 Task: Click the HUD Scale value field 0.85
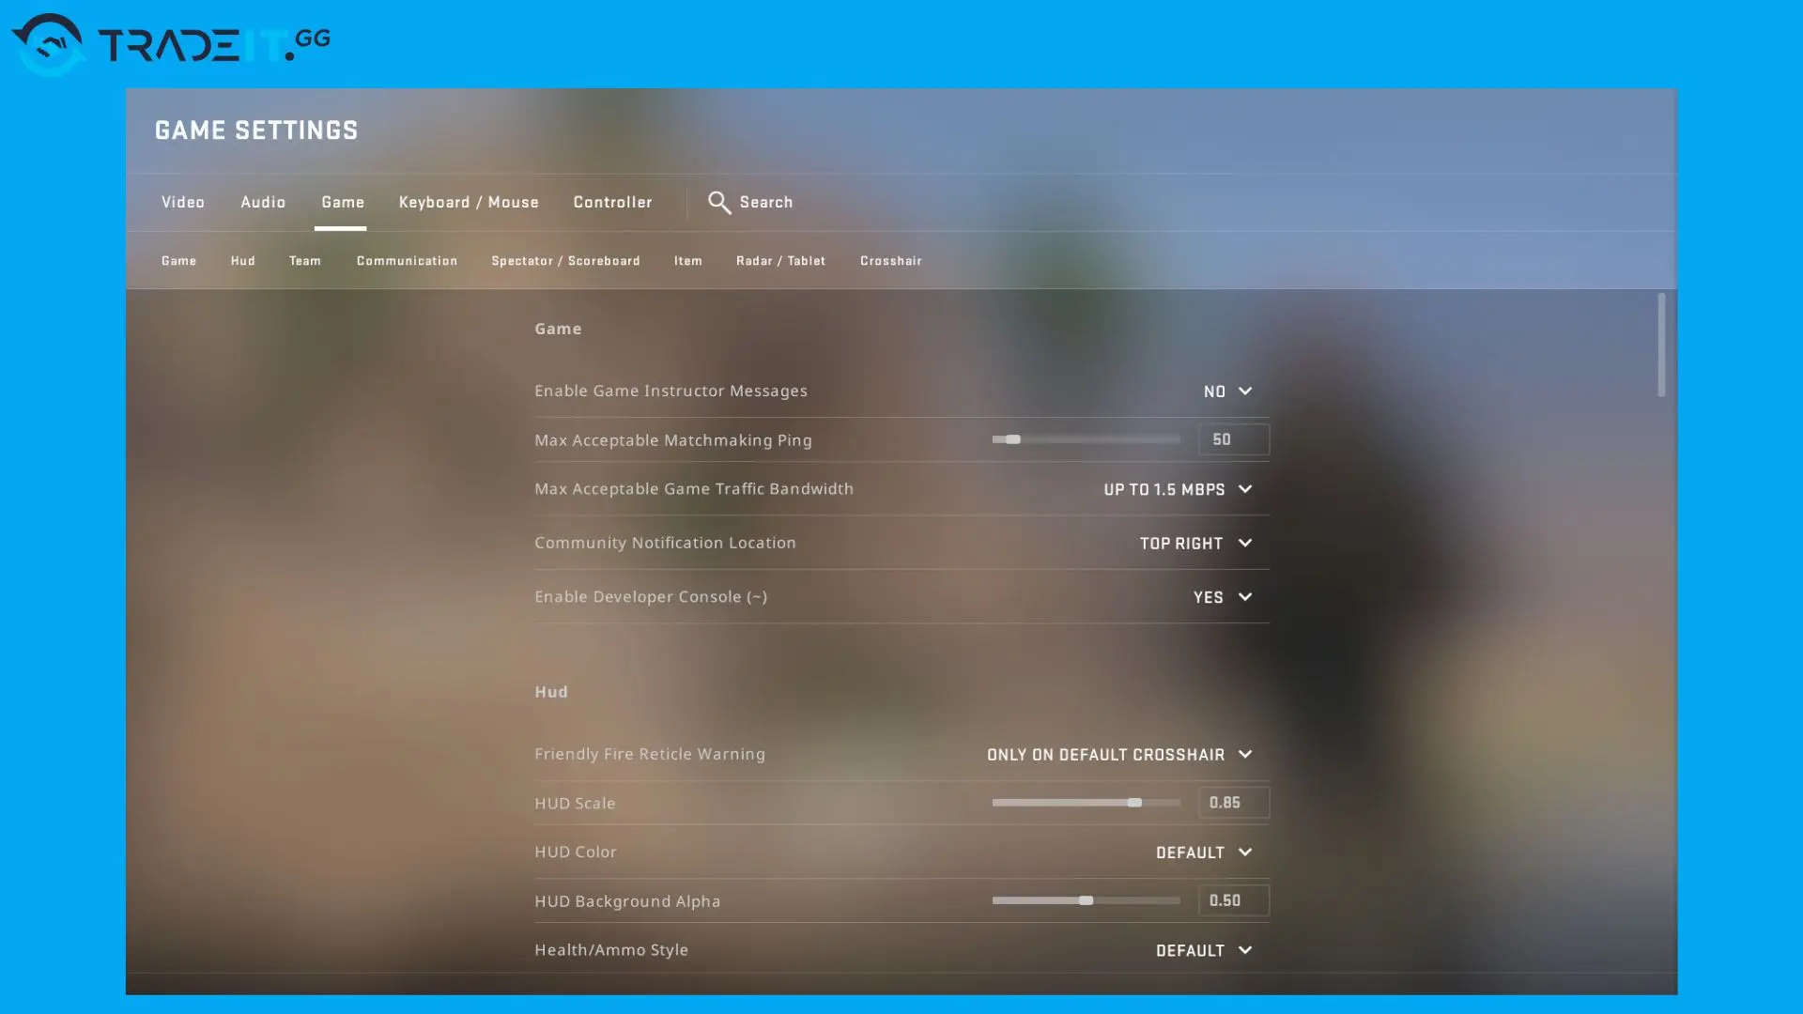click(x=1234, y=803)
